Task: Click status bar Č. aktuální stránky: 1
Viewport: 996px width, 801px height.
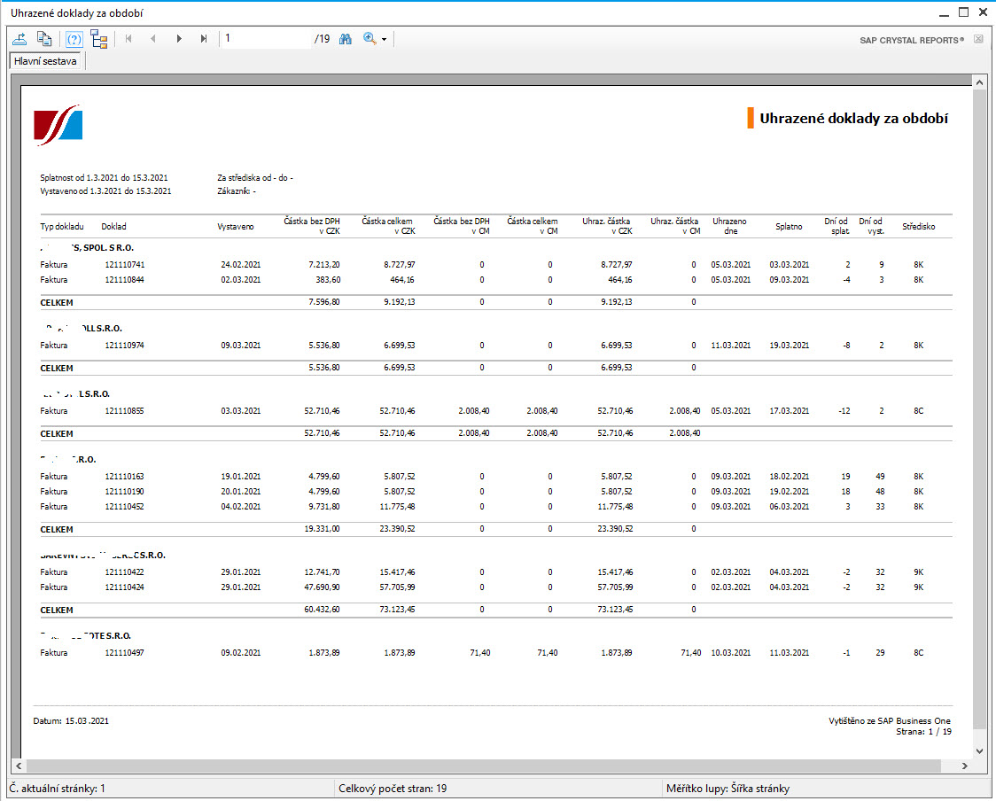Action: 58,789
